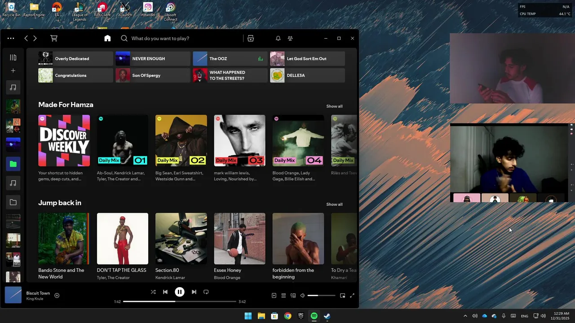
Task: Open Section.80 album cover
Action: click(x=181, y=239)
